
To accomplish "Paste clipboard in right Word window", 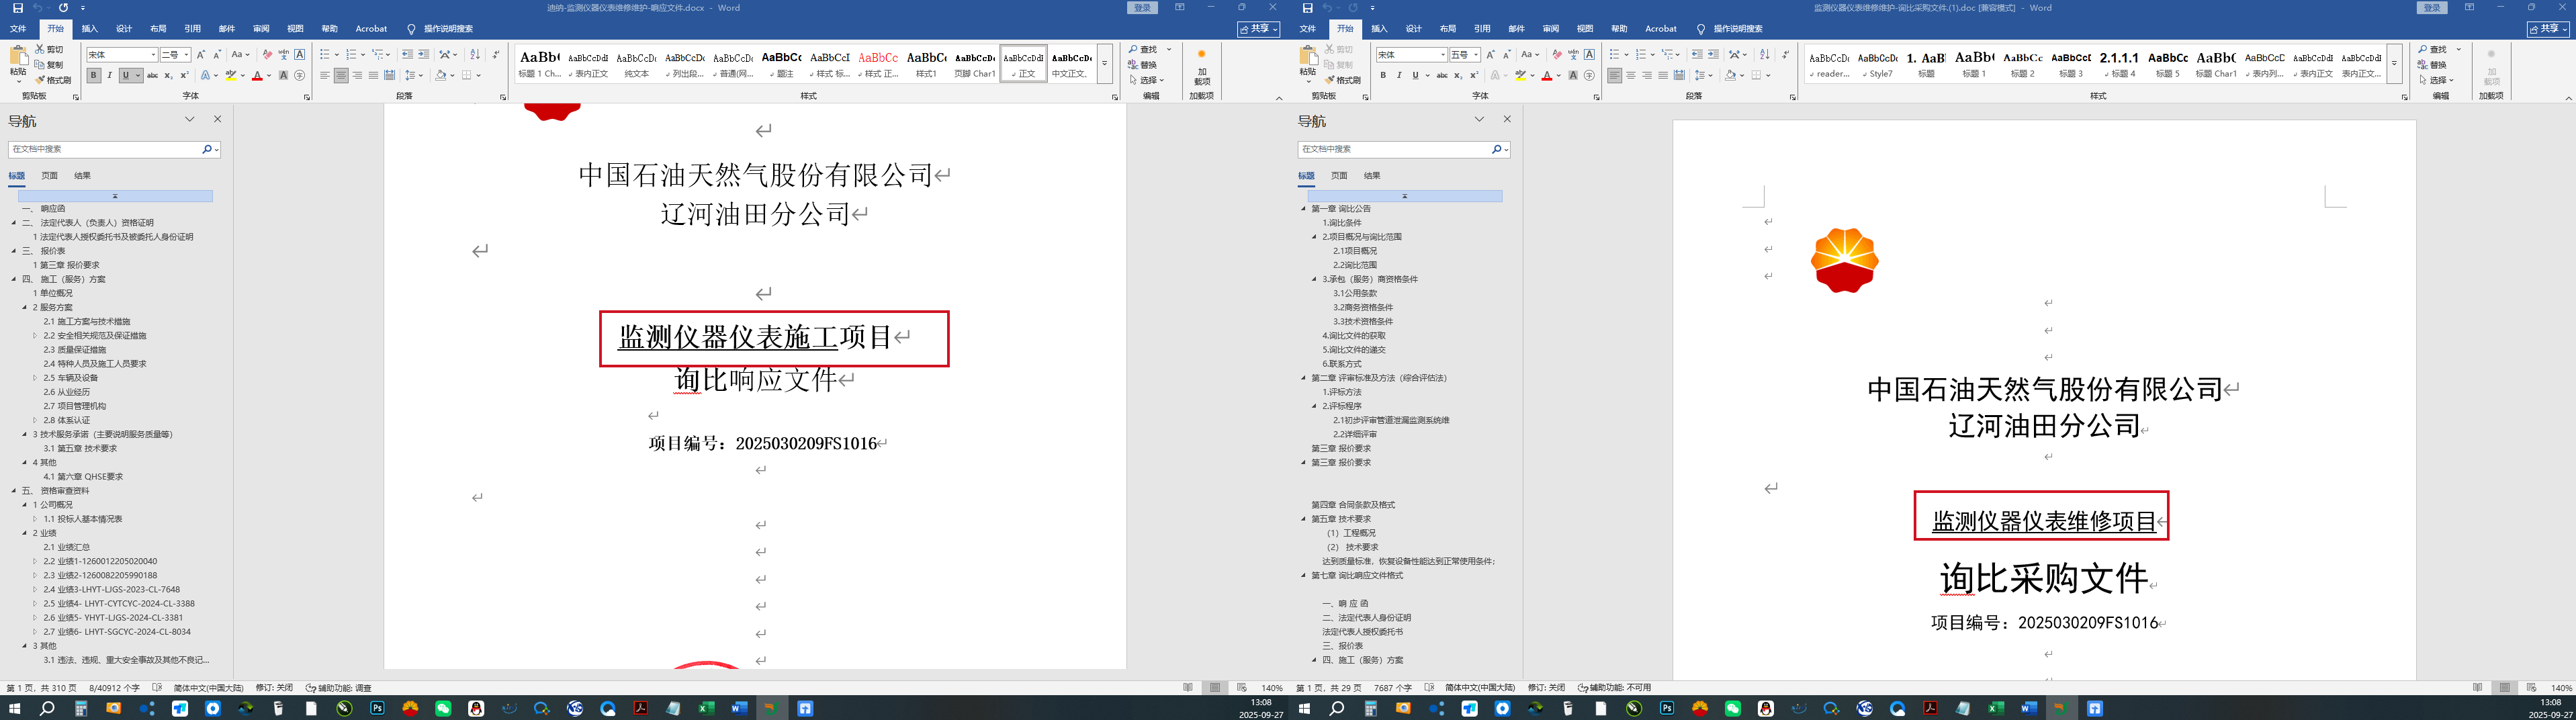I will (x=1307, y=62).
